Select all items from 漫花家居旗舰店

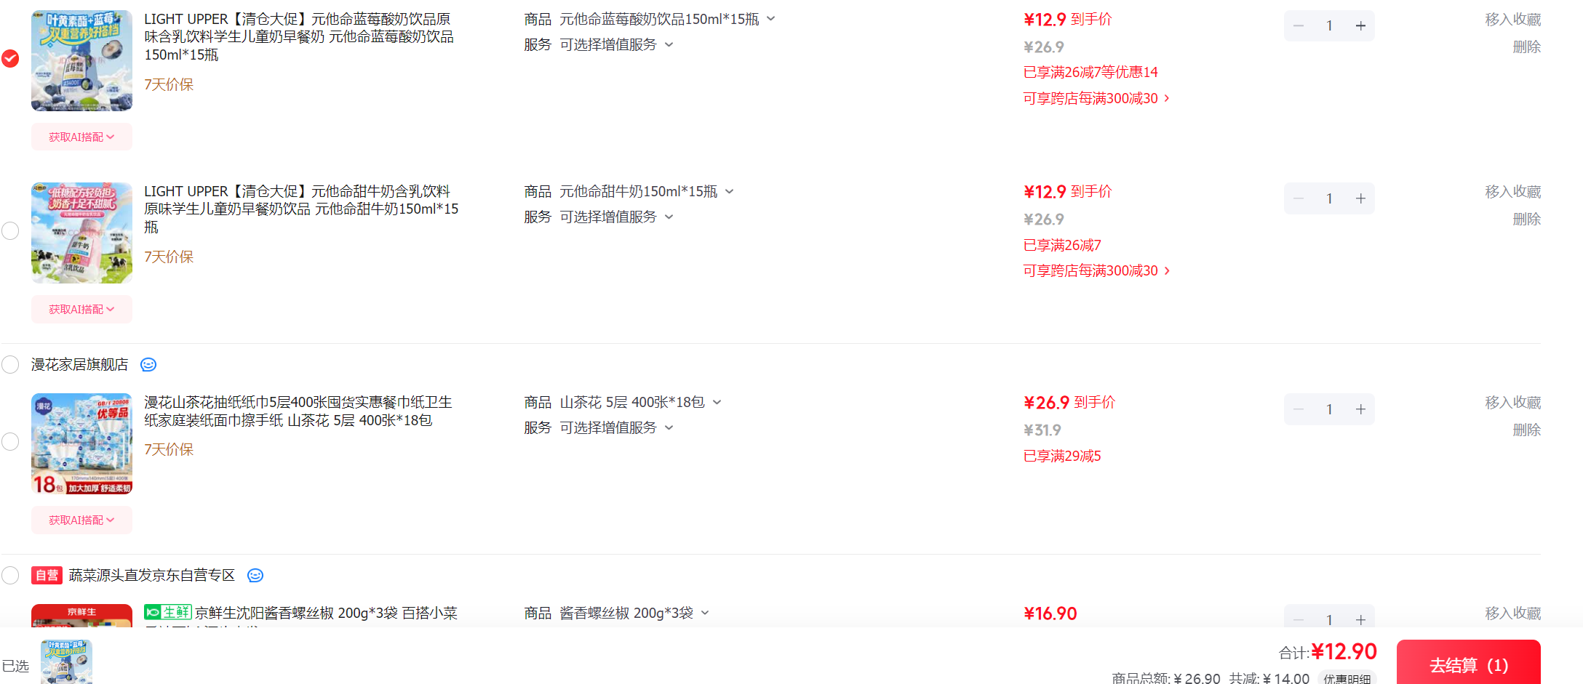coord(10,365)
